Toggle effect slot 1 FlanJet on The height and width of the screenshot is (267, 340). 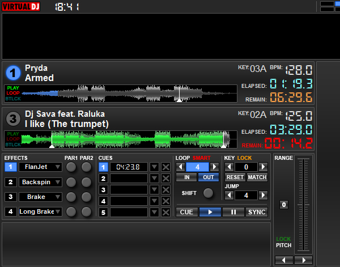point(11,167)
